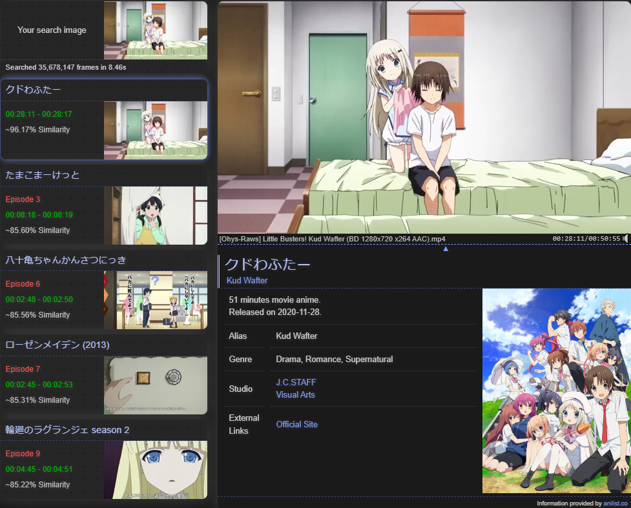The image size is (631, 508).
Task: Click the クドわふたー main heading
Action: [x=267, y=264]
